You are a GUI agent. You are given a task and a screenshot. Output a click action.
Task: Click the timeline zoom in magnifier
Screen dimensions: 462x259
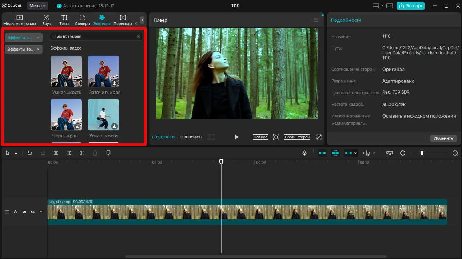point(455,153)
